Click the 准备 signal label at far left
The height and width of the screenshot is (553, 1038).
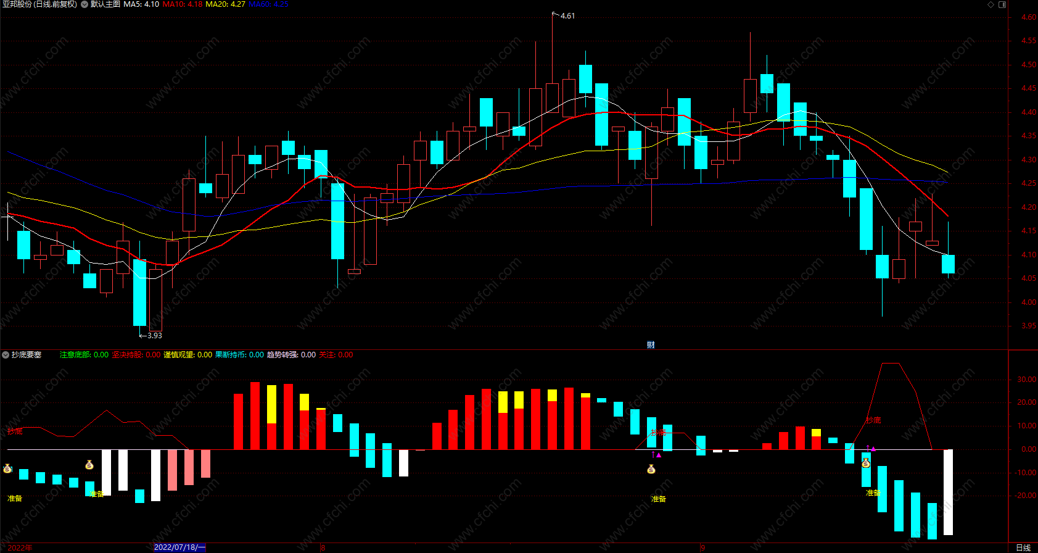click(15, 498)
